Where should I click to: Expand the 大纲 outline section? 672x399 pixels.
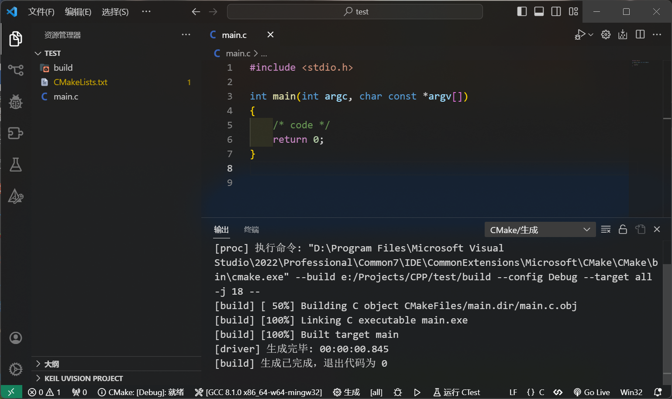52,364
